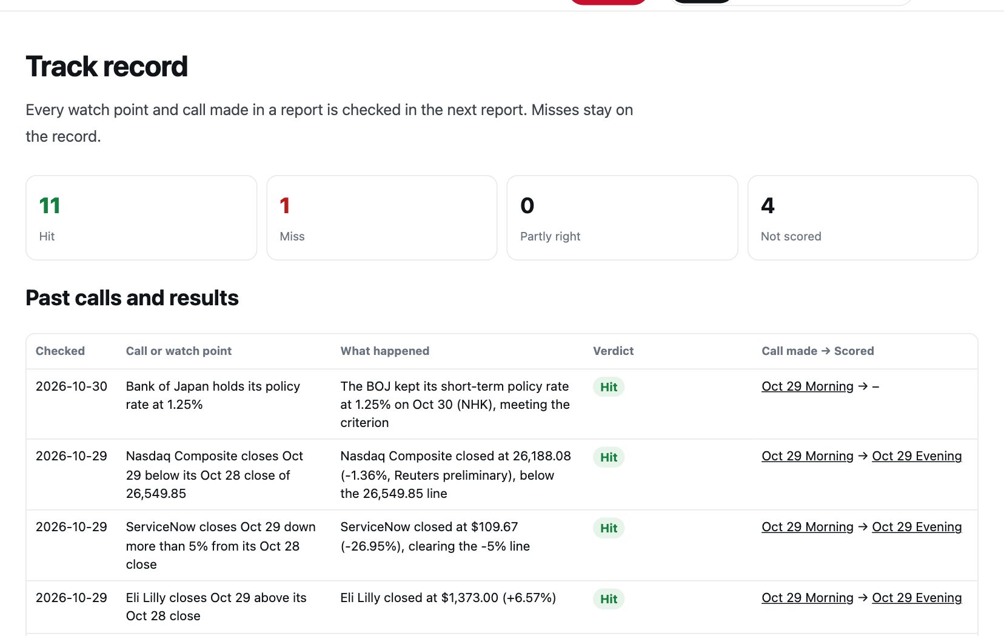Click the Hit verdict badge in ServiceNow row
1004x636 pixels.
tap(609, 528)
